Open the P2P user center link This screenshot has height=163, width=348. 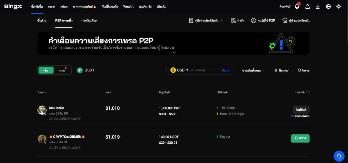(x=266, y=21)
